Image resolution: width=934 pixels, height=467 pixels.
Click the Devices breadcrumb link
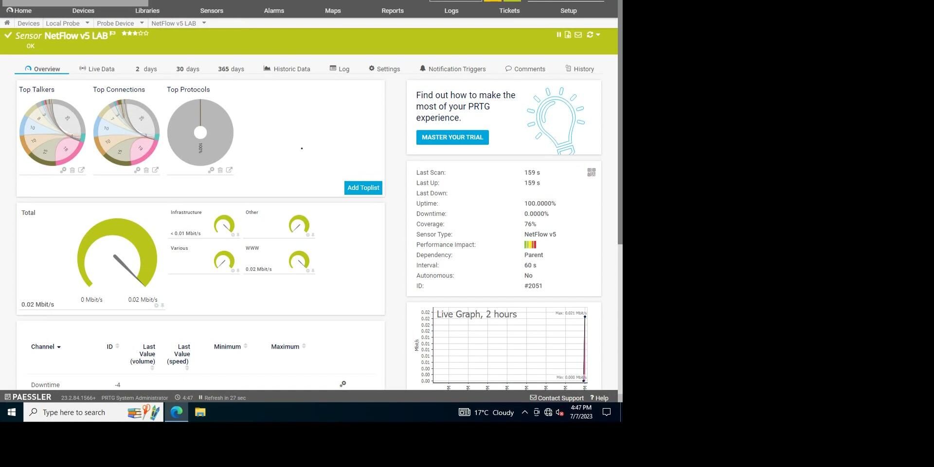28,23
